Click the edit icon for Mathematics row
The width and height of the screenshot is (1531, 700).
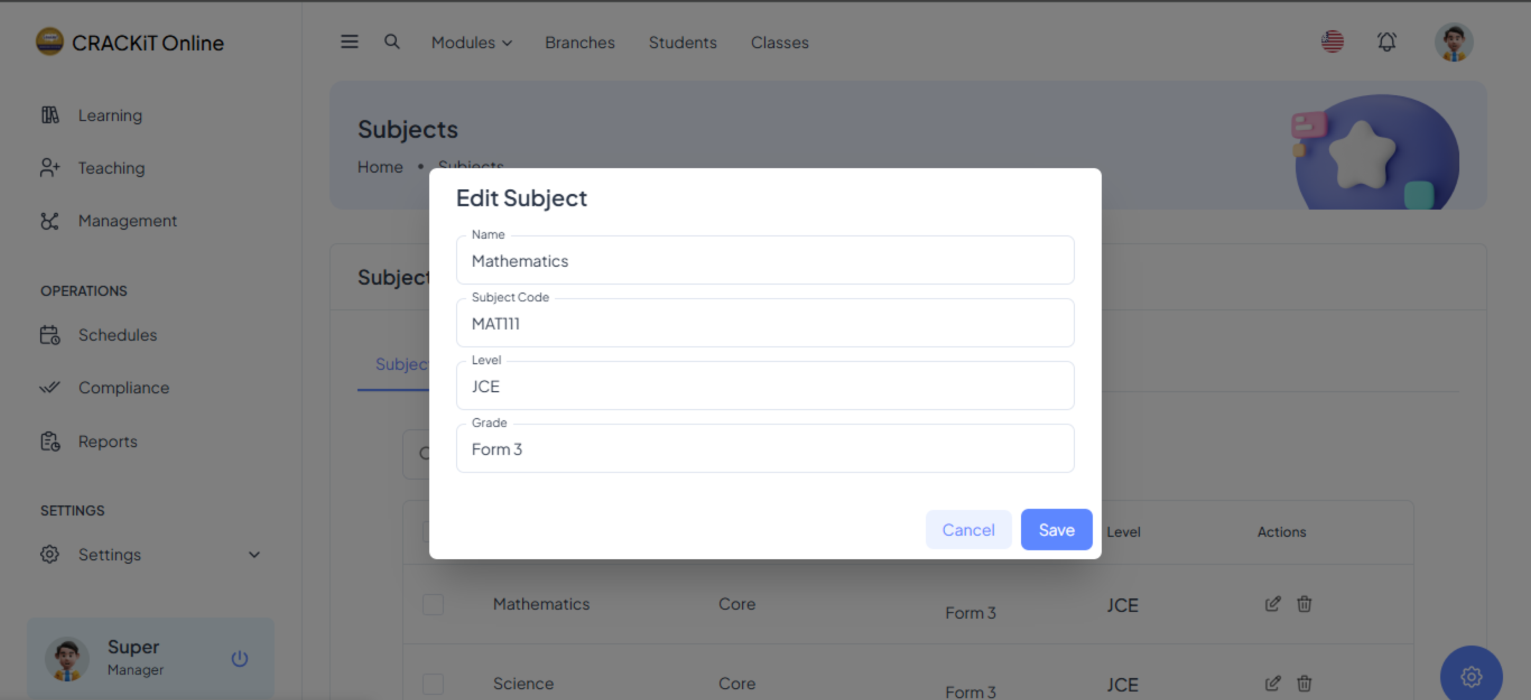[1273, 604]
